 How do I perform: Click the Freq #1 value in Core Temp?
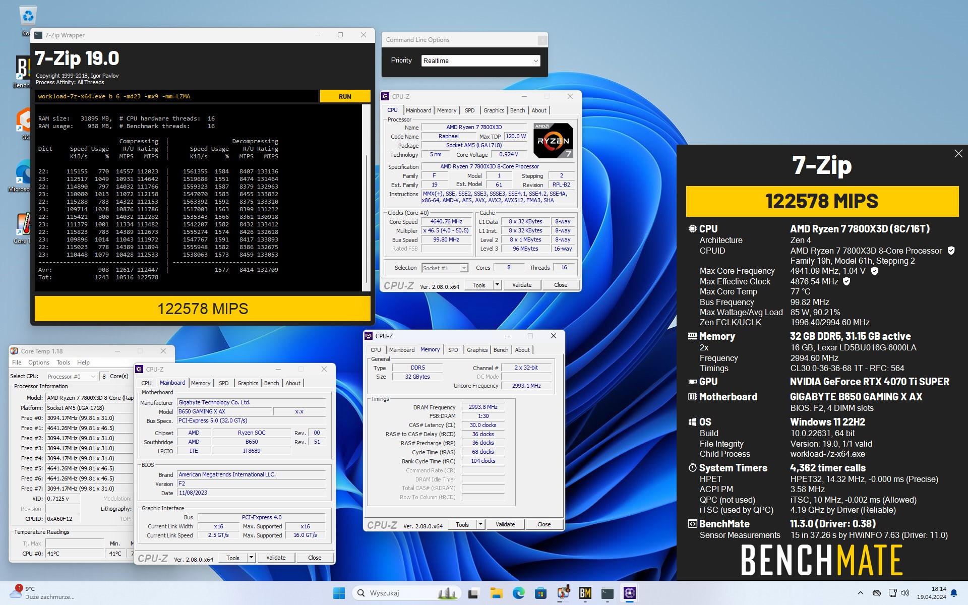[x=90, y=428]
